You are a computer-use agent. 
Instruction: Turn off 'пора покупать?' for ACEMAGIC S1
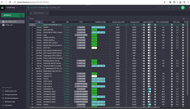pyautogui.click(x=149, y=89)
